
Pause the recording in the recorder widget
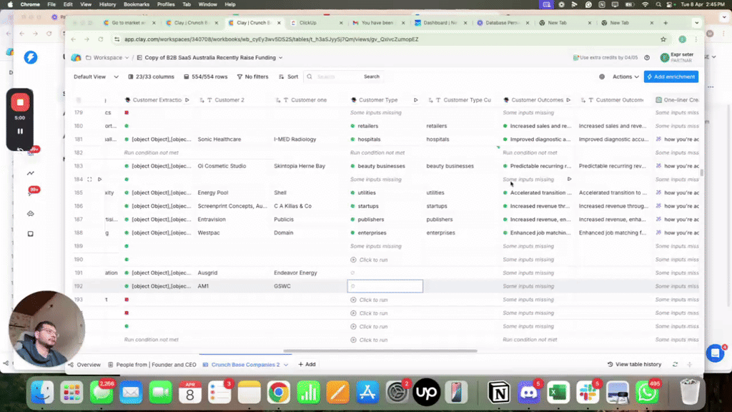pos(20,131)
